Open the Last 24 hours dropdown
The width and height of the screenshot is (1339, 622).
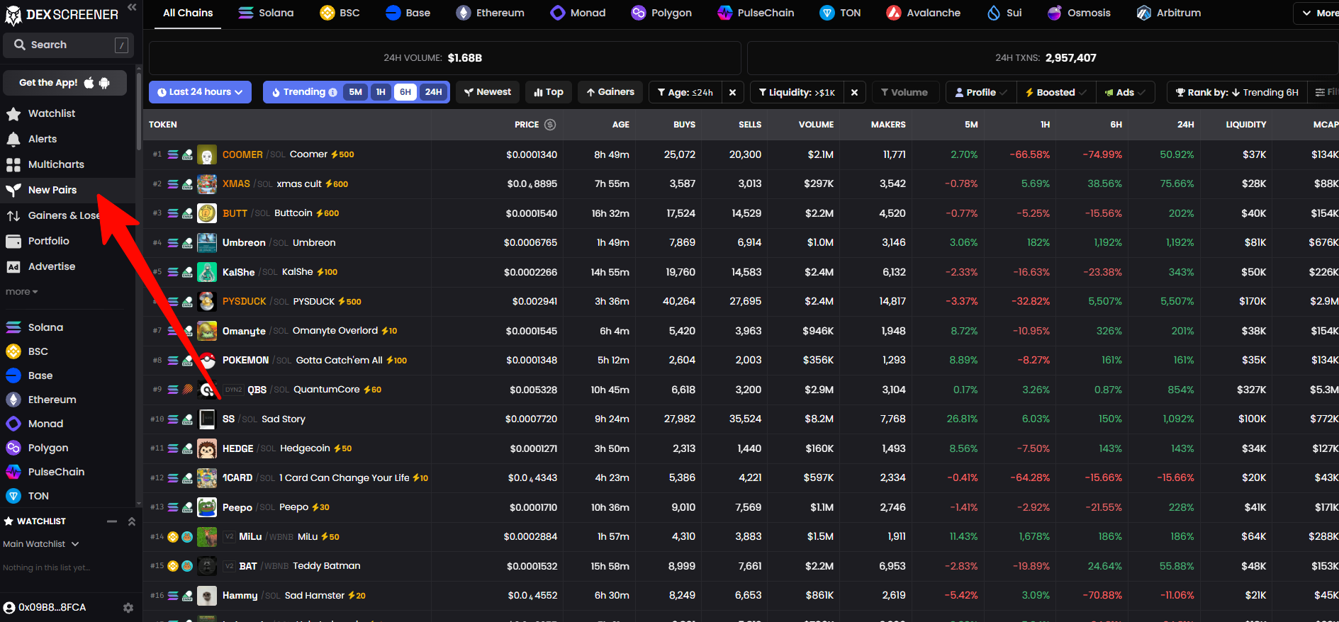click(200, 92)
